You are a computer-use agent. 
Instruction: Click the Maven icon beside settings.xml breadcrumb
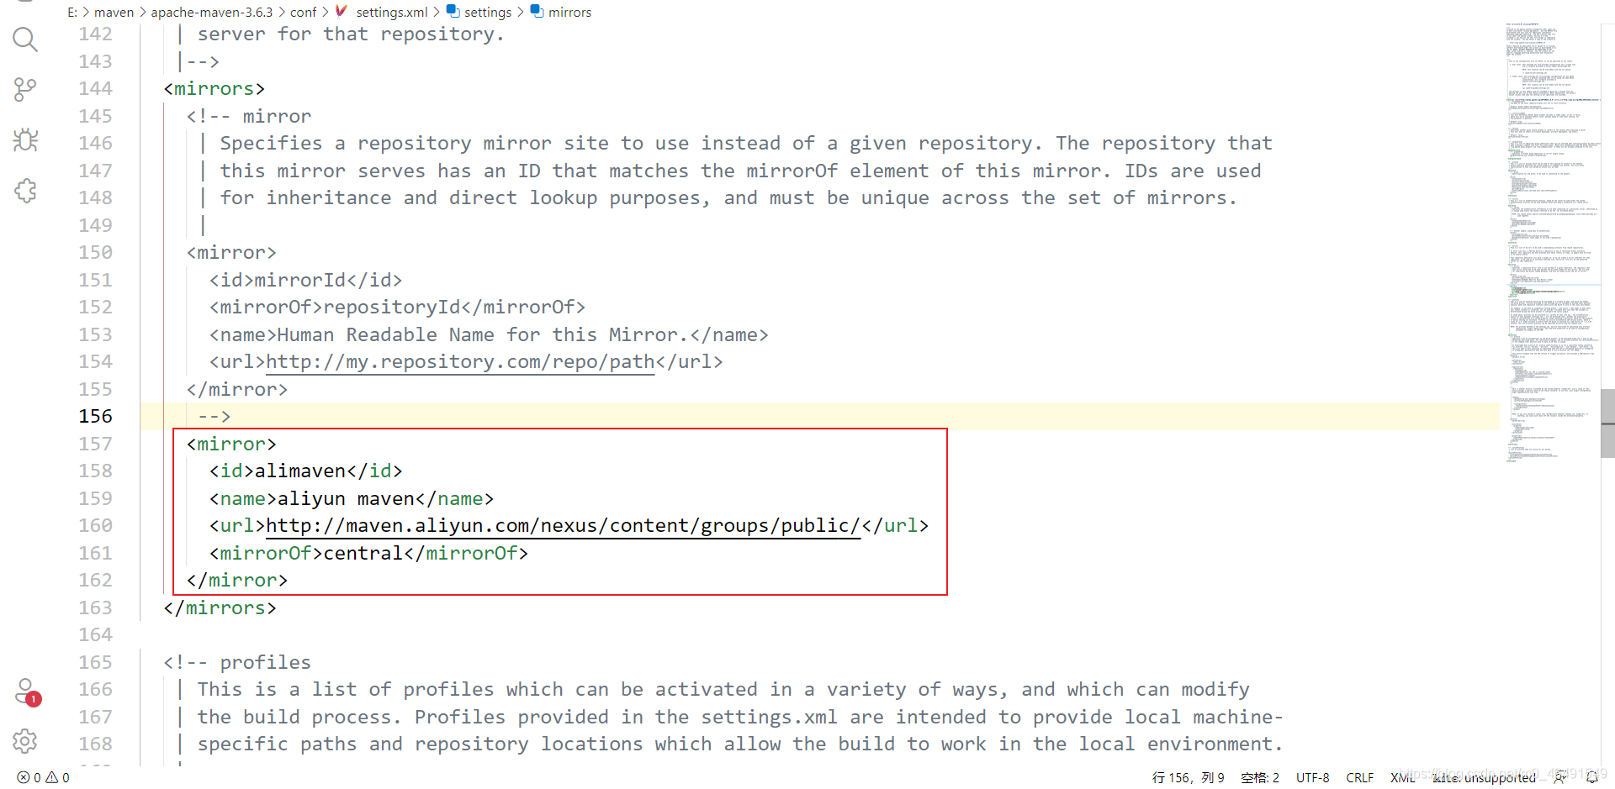click(342, 11)
